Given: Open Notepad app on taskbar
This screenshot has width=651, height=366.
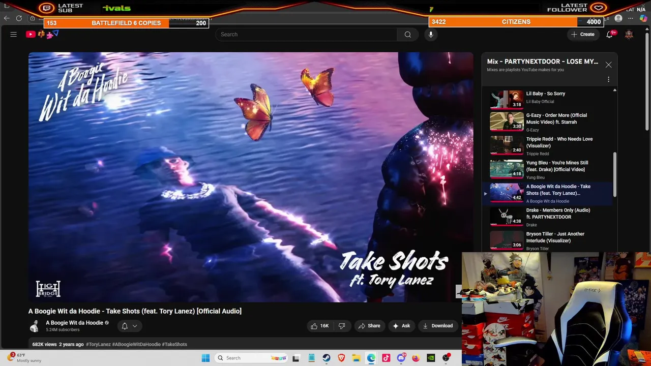Looking at the screenshot, I should click(311, 358).
